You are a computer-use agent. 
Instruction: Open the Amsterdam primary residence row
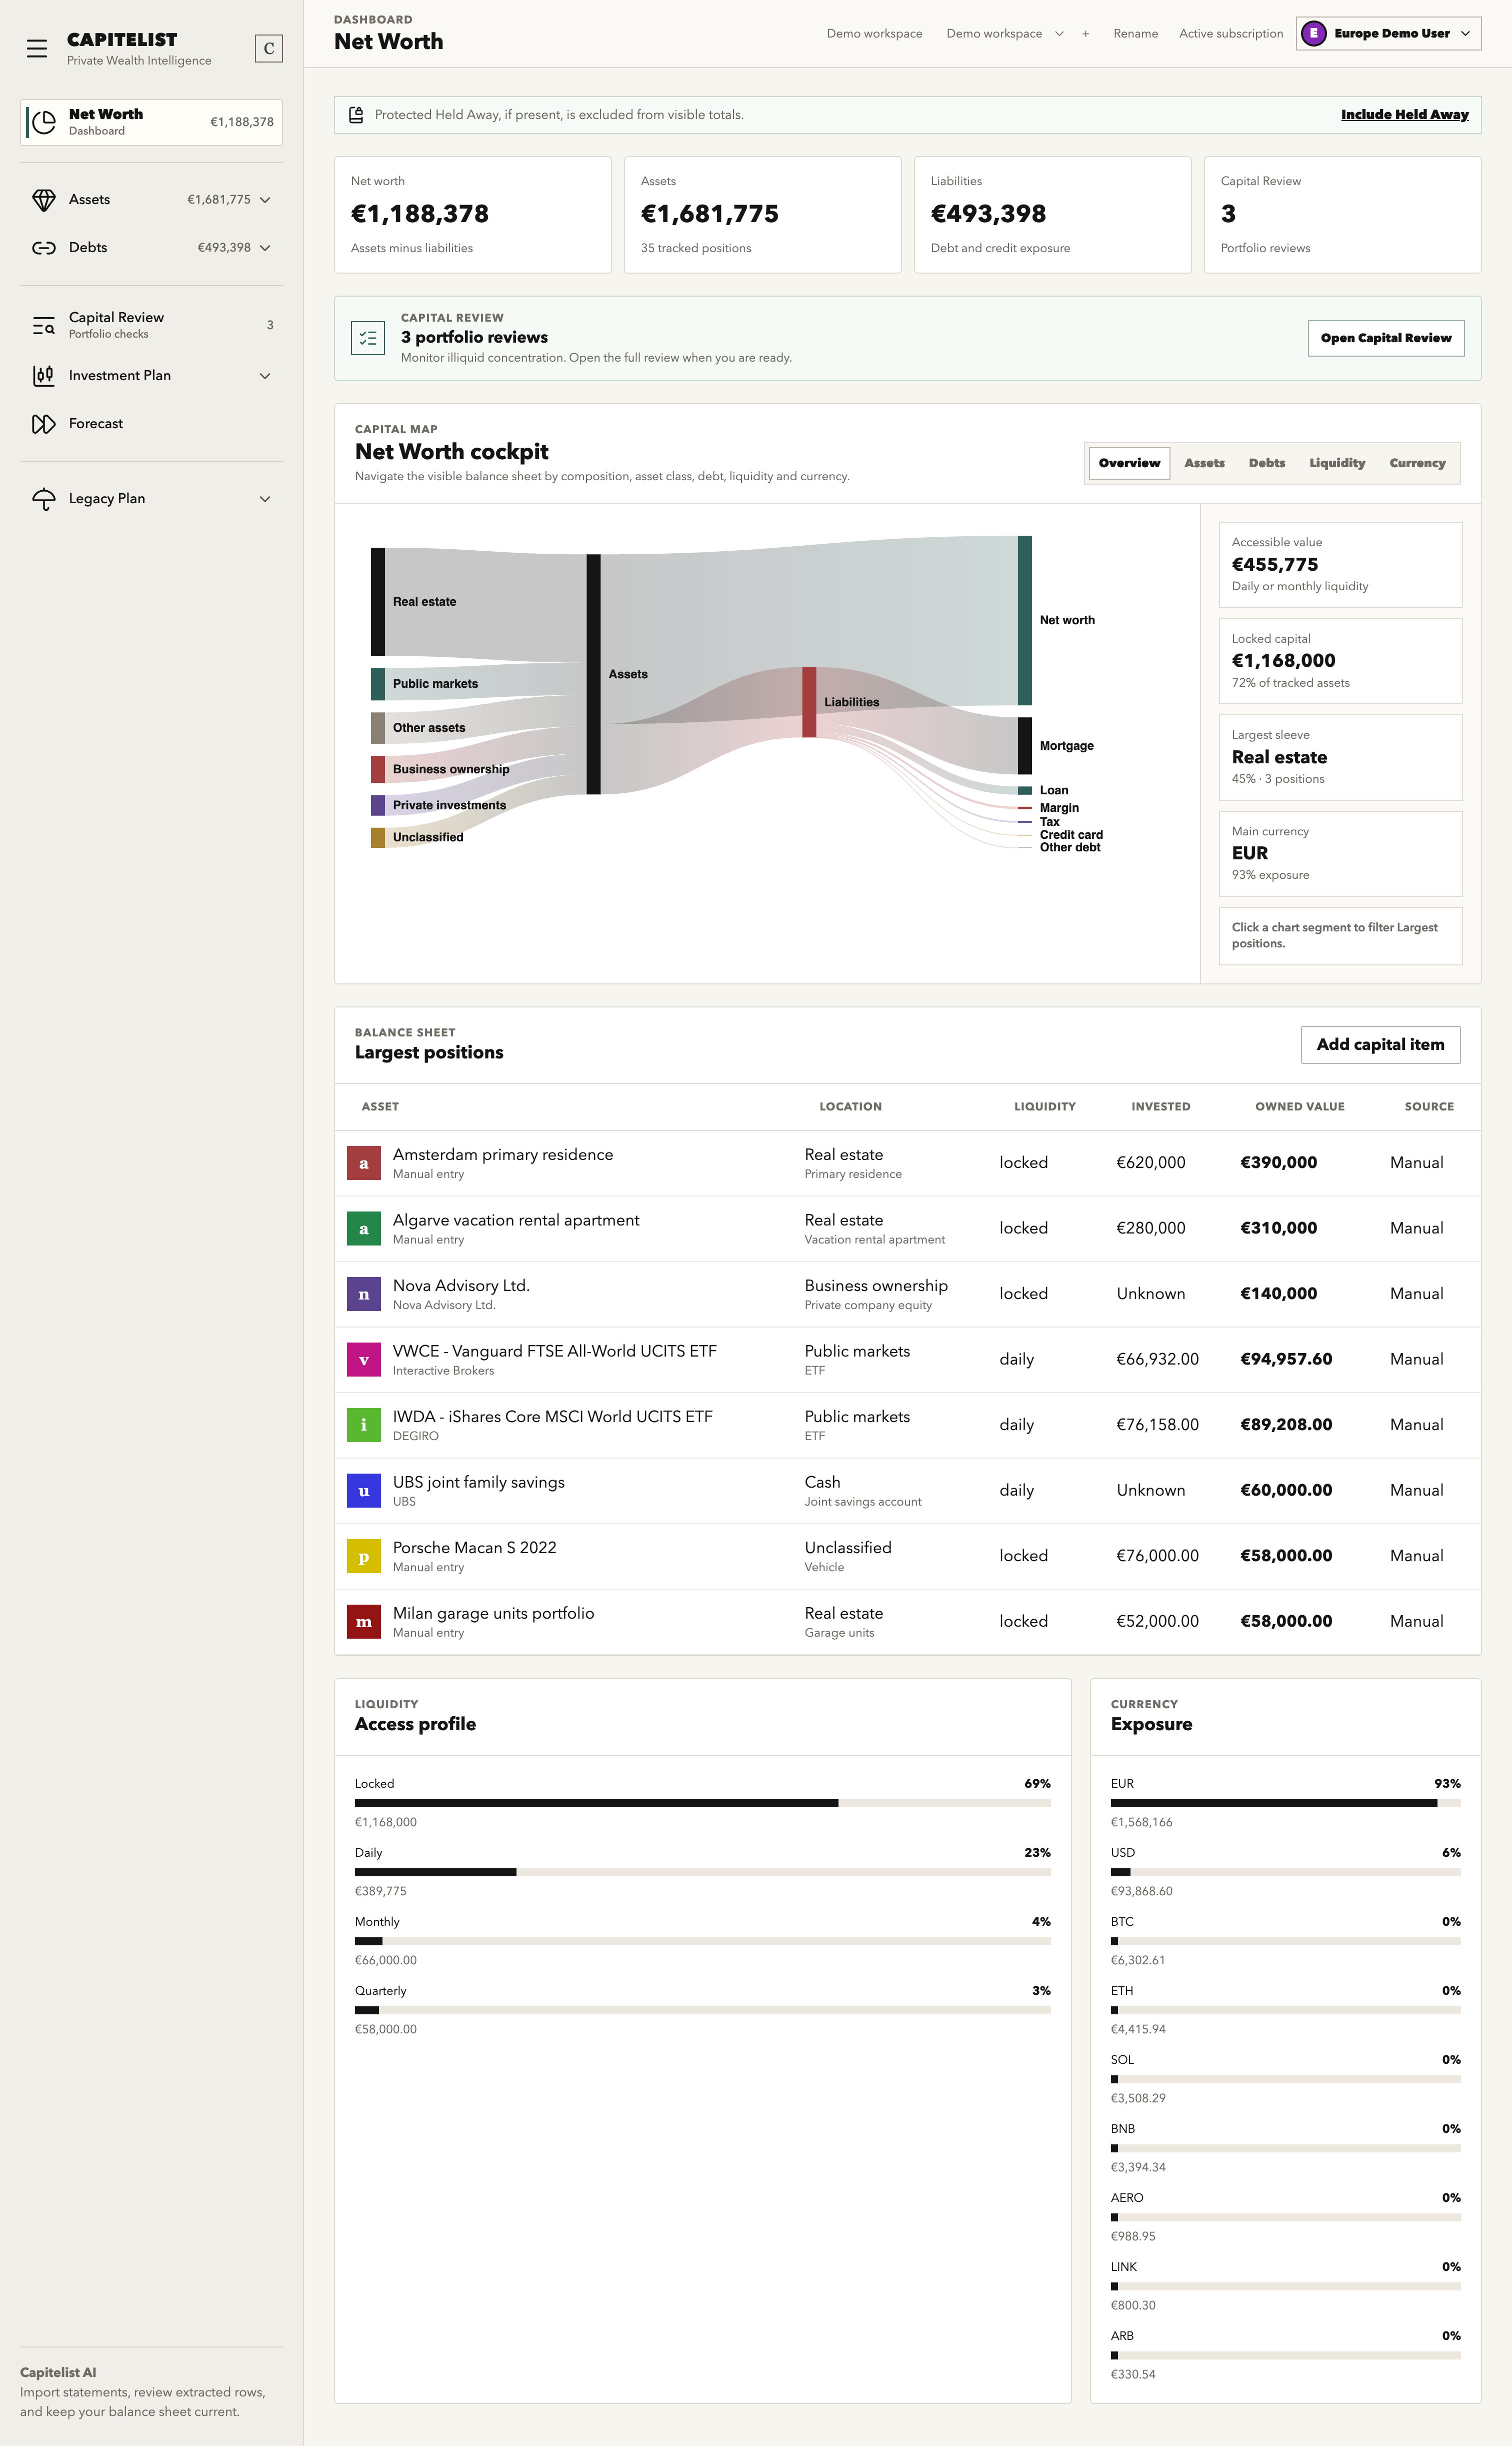click(x=907, y=1162)
